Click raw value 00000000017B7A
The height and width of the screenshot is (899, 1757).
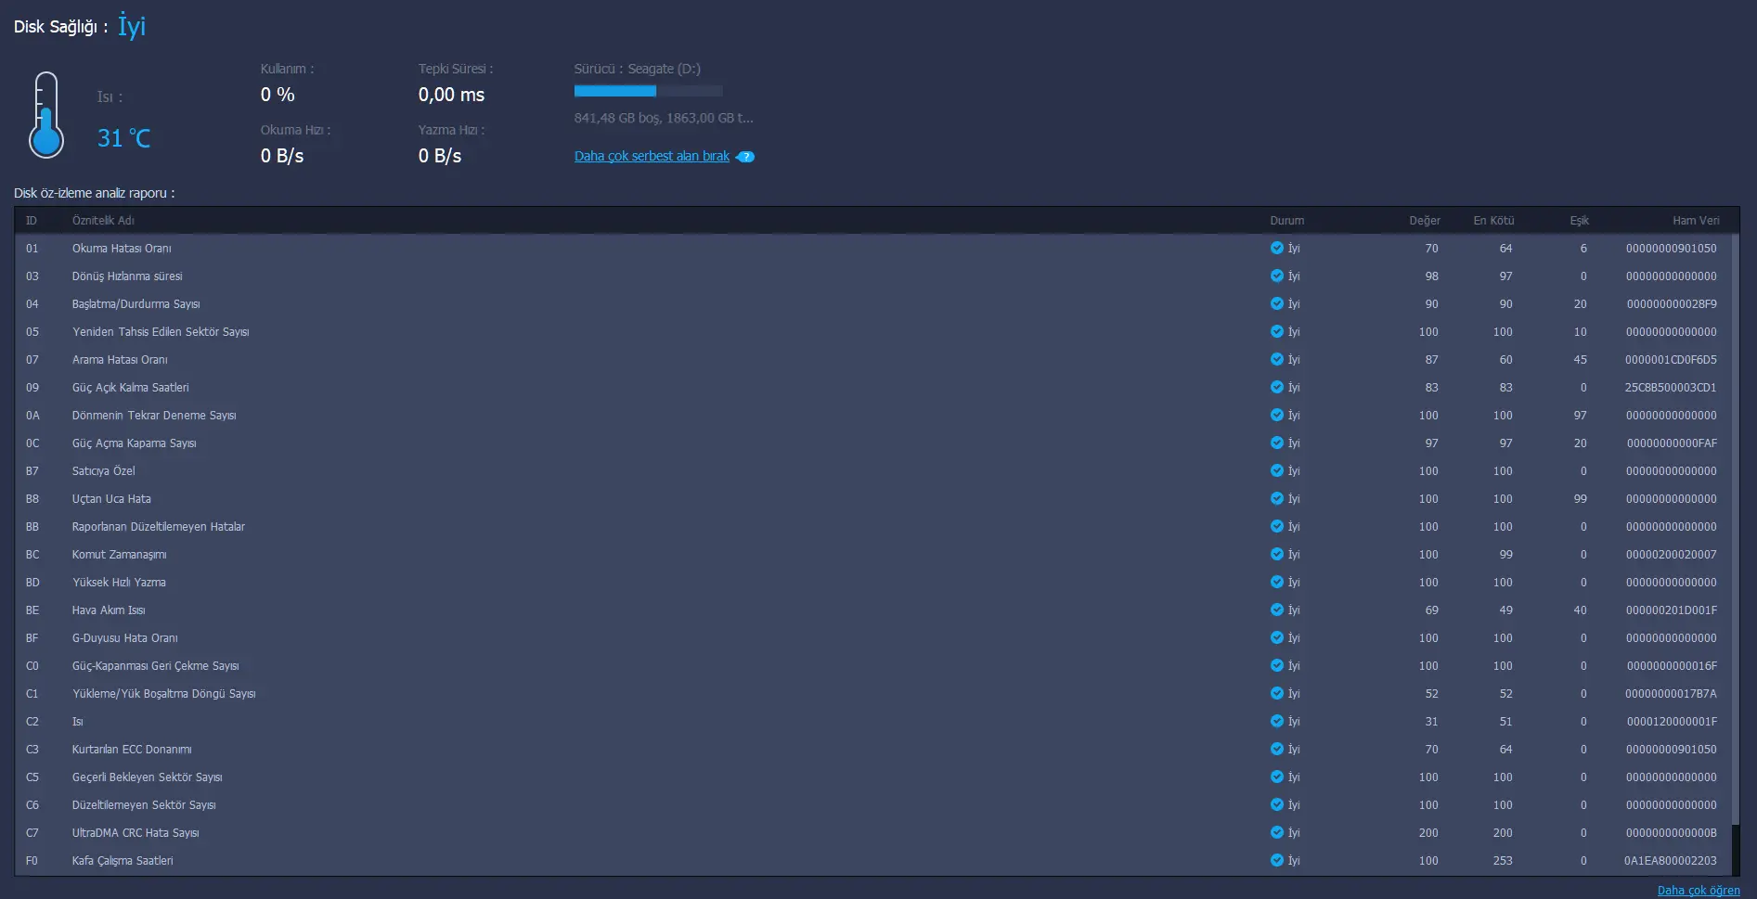tap(1671, 694)
